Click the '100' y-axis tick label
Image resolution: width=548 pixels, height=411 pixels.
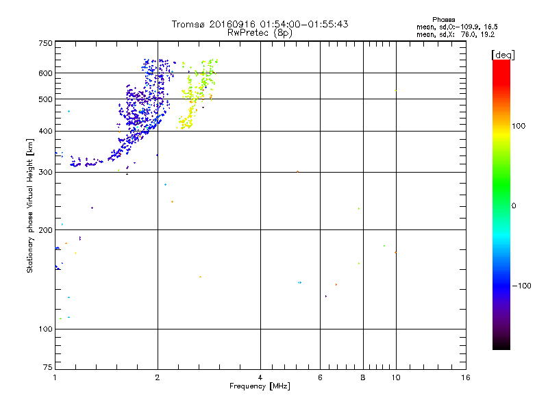click(45, 329)
